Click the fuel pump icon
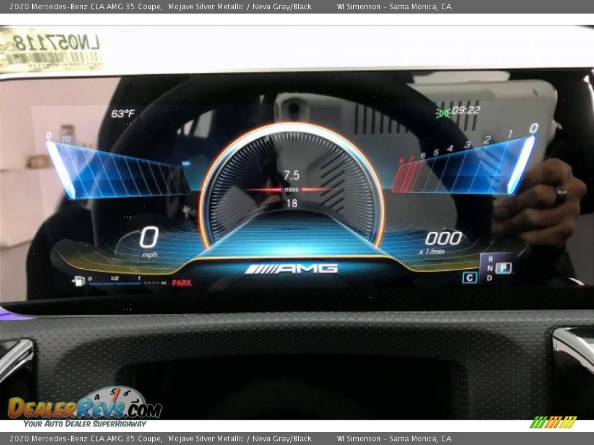 [79, 282]
